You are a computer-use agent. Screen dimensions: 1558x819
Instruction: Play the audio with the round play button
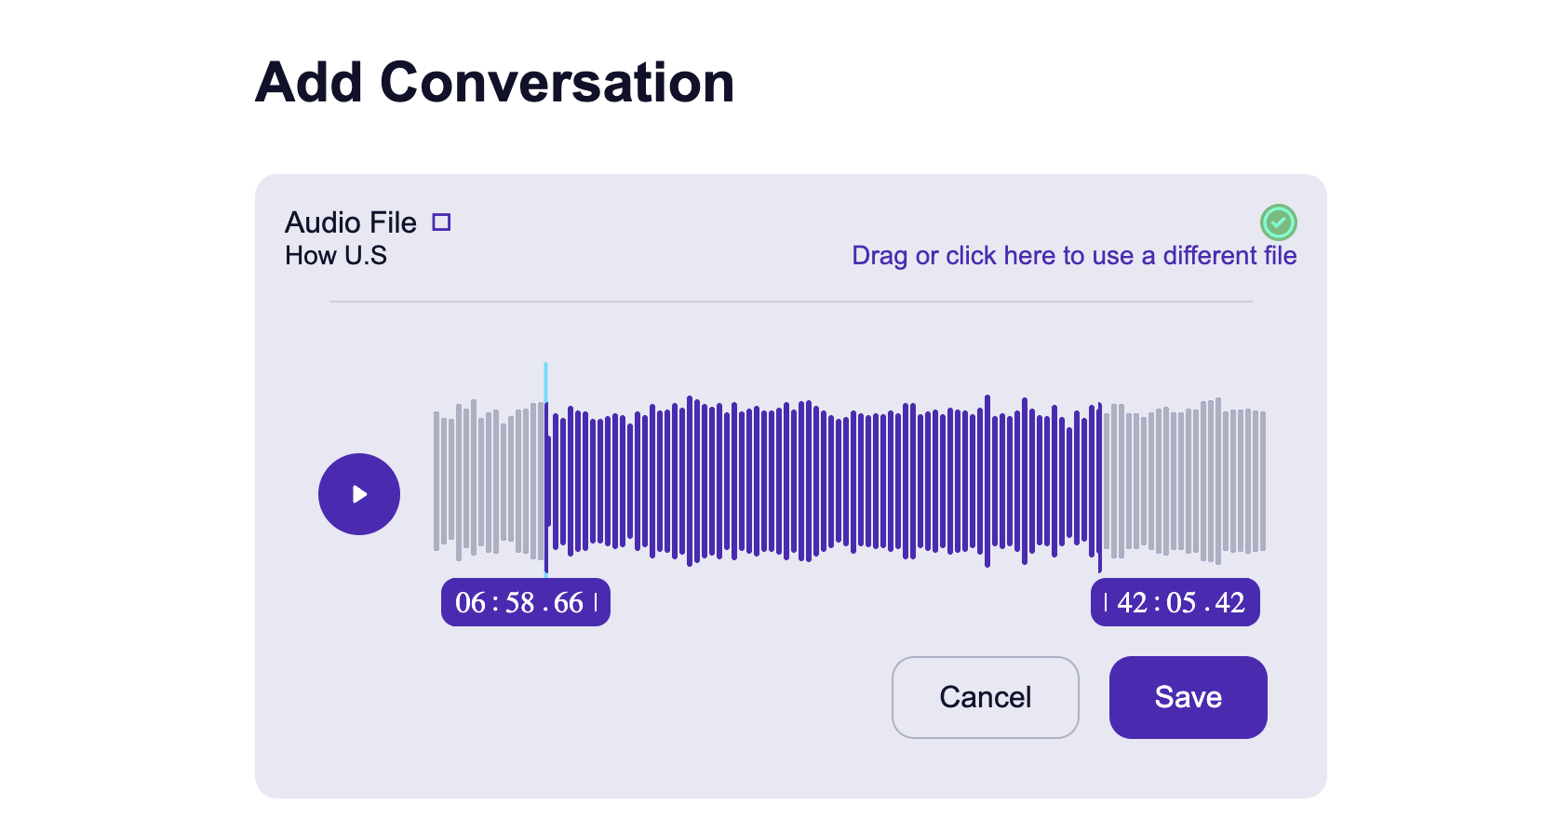click(x=359, y=494)
